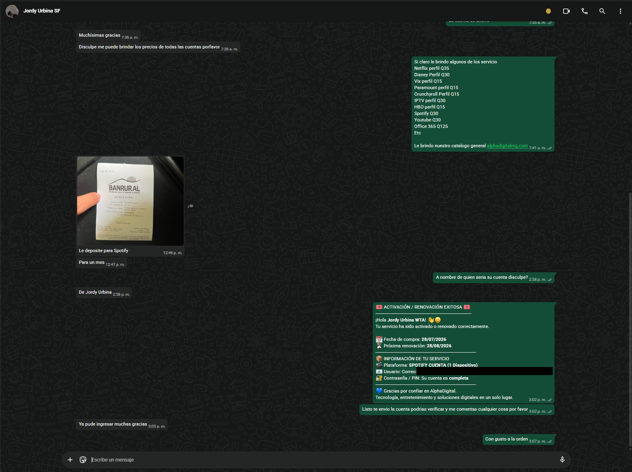
Task: Click 'Próxima renovación: 28/08/2026' line
Action: [414, 346]
